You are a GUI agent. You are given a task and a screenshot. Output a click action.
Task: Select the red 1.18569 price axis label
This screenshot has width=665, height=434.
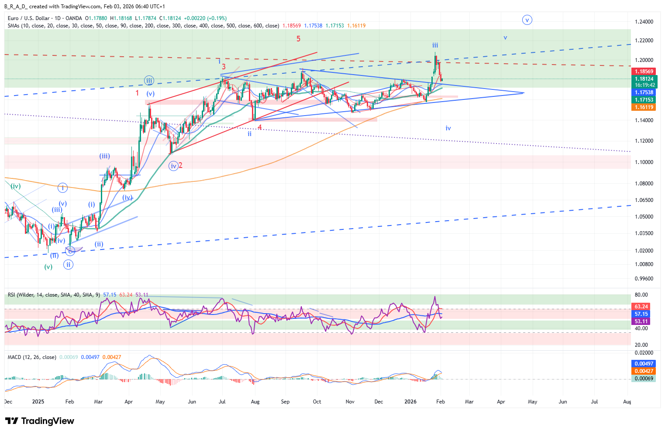click(644, 72)
